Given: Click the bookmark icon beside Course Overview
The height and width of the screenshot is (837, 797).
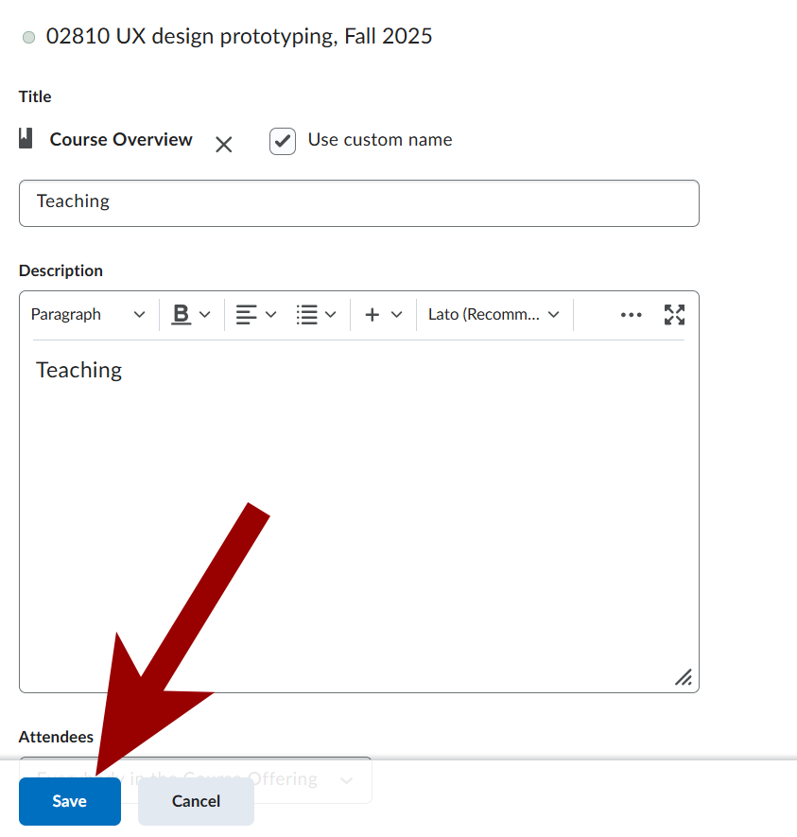Looking at the screenshot, I should point(26,139).
